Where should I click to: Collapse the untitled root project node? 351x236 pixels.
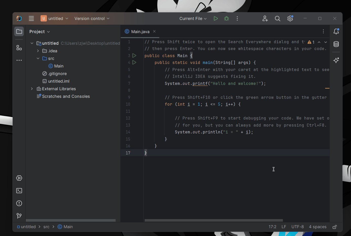pyautogui.click(x=32, y=43)
